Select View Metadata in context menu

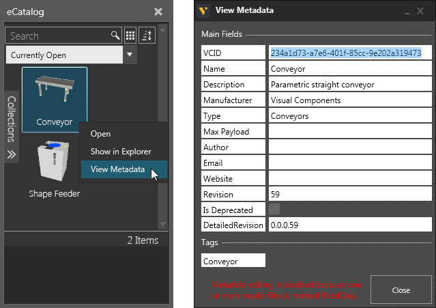point(117,169)
